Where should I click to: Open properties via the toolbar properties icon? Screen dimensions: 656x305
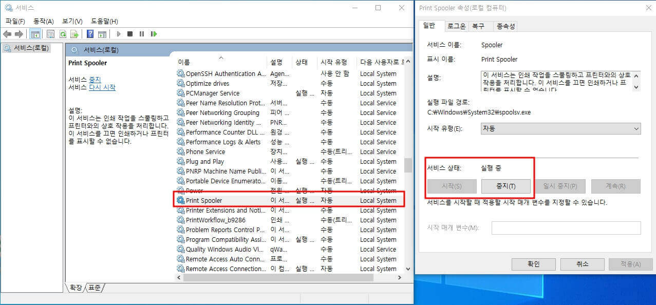[x=50, y=34]
